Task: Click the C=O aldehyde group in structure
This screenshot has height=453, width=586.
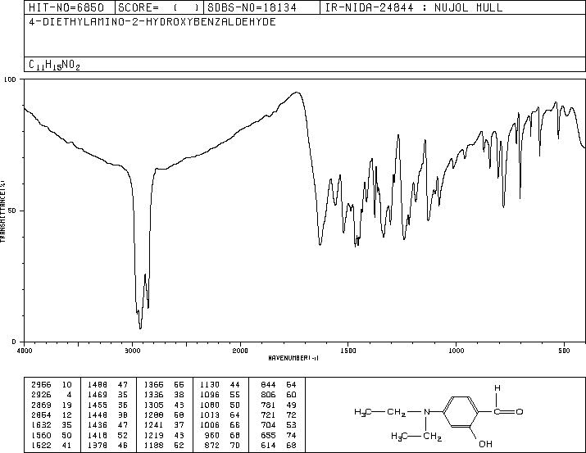Action: click(x=508, y=412)
